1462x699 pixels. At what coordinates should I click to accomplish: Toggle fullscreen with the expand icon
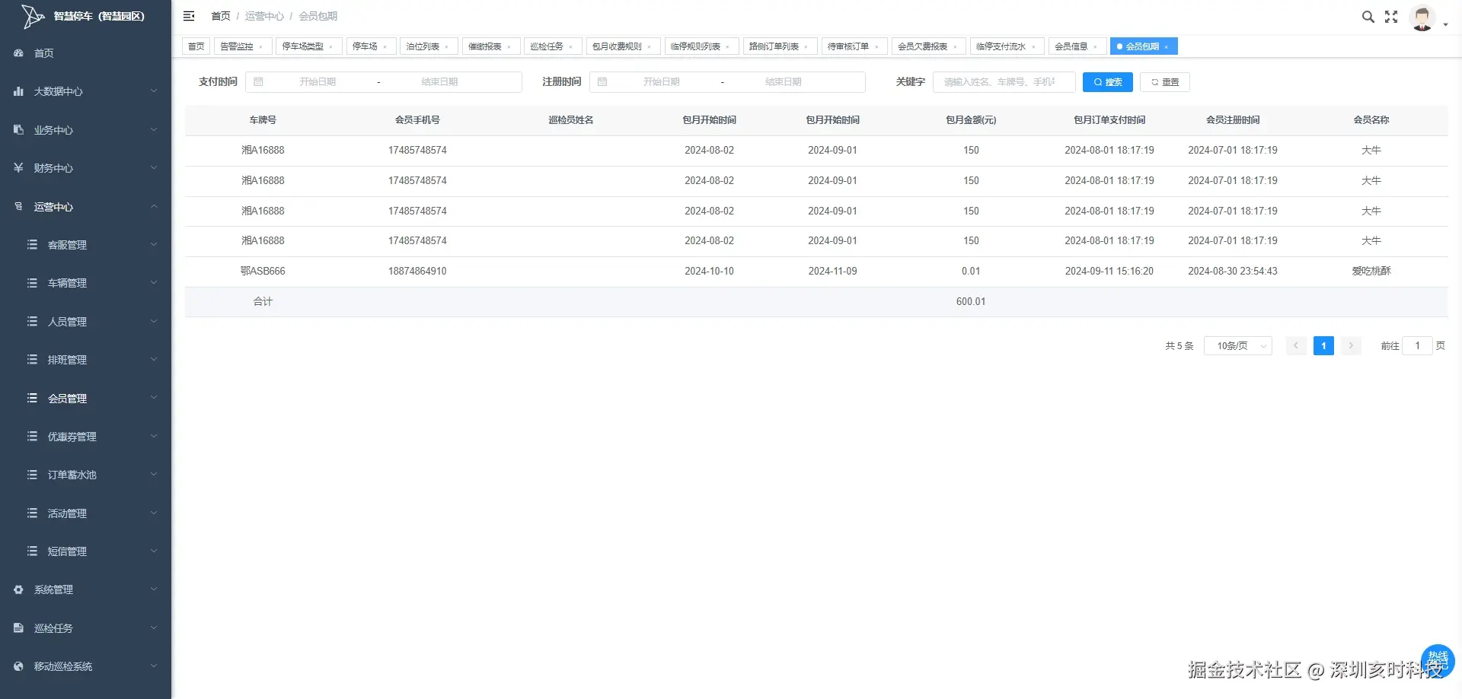[1391, 17]
